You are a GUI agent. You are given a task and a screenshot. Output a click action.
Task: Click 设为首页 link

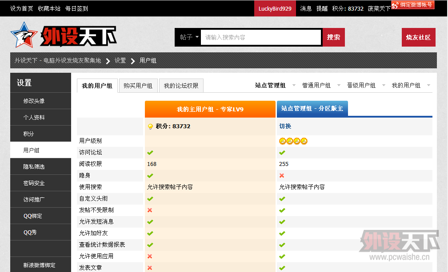[x=21, y=8]
